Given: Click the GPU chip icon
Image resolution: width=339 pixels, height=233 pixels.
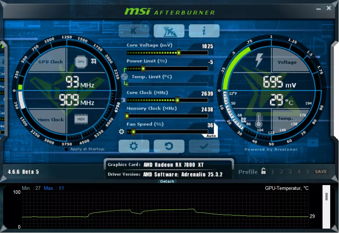Looking at the screenshot, I should pos(81,62).
